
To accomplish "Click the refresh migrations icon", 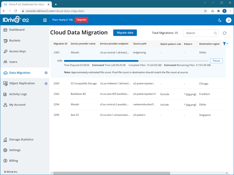I will pyautogui.click(x=225, y=33).
